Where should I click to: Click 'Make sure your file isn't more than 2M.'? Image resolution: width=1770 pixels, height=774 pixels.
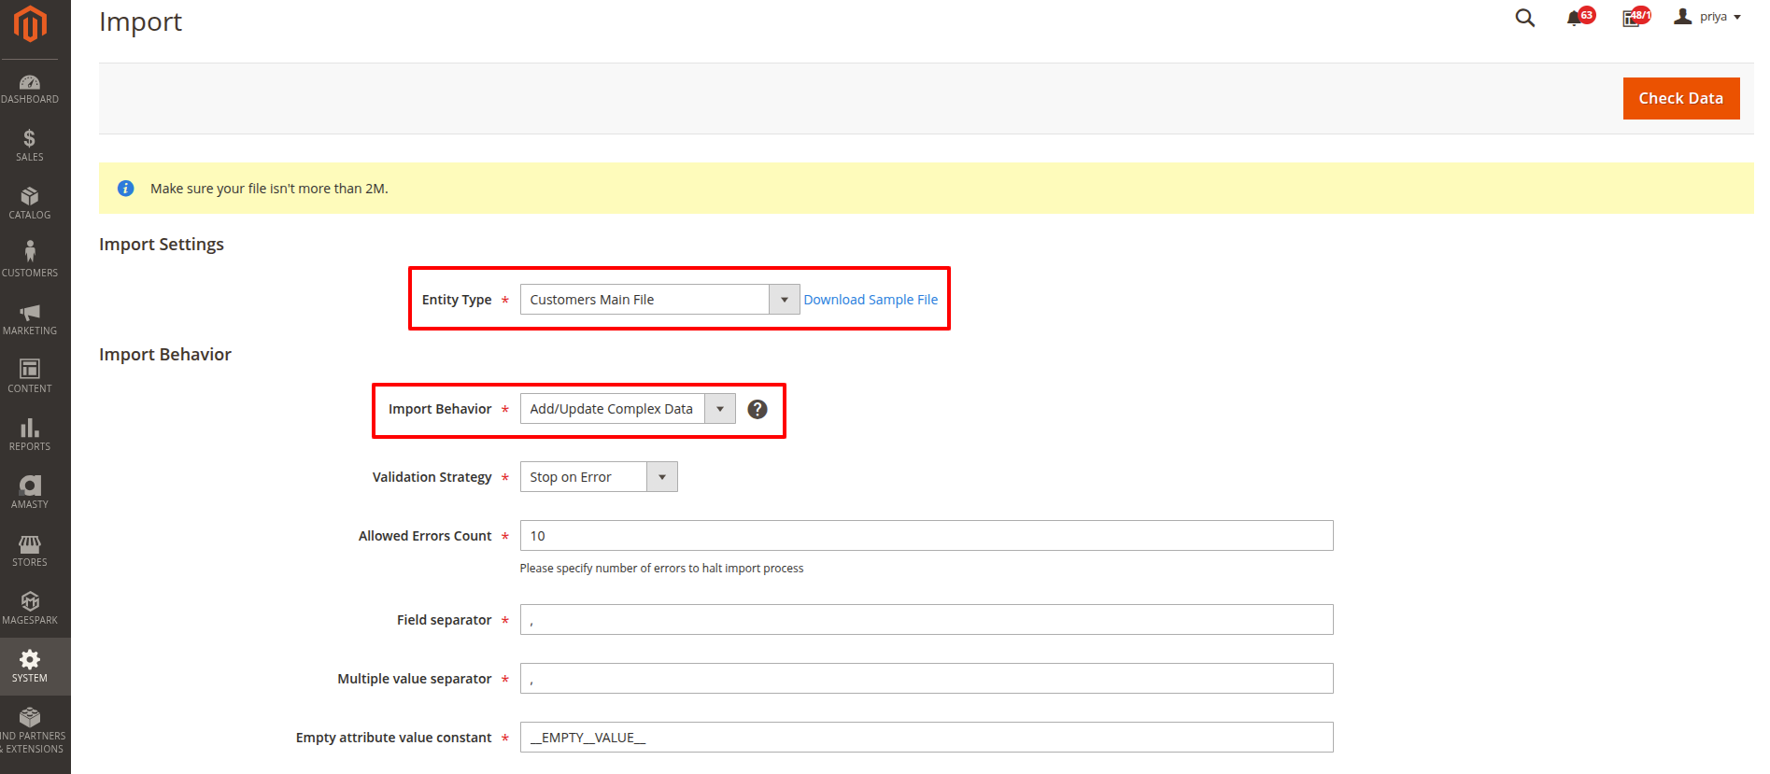tap(269, 189)
